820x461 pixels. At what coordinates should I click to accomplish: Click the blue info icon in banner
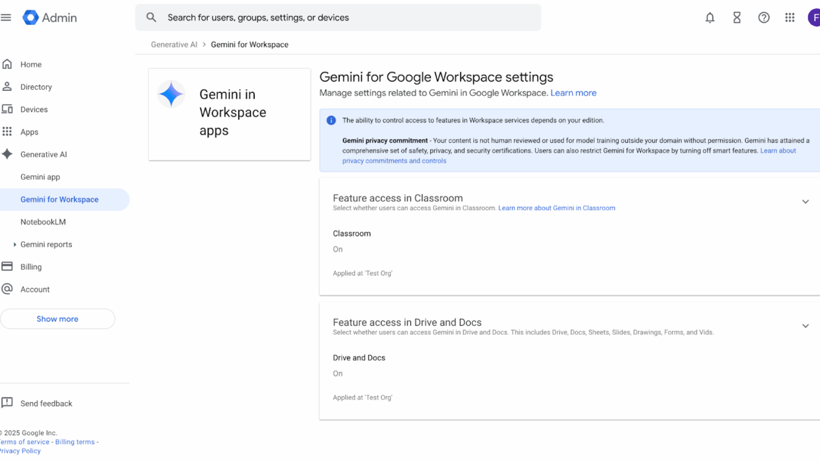(331, 120)
